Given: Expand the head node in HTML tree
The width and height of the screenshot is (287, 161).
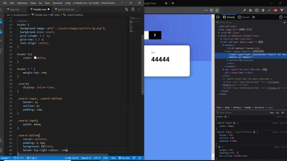Looking at the screenshot, I should (219, 33).
